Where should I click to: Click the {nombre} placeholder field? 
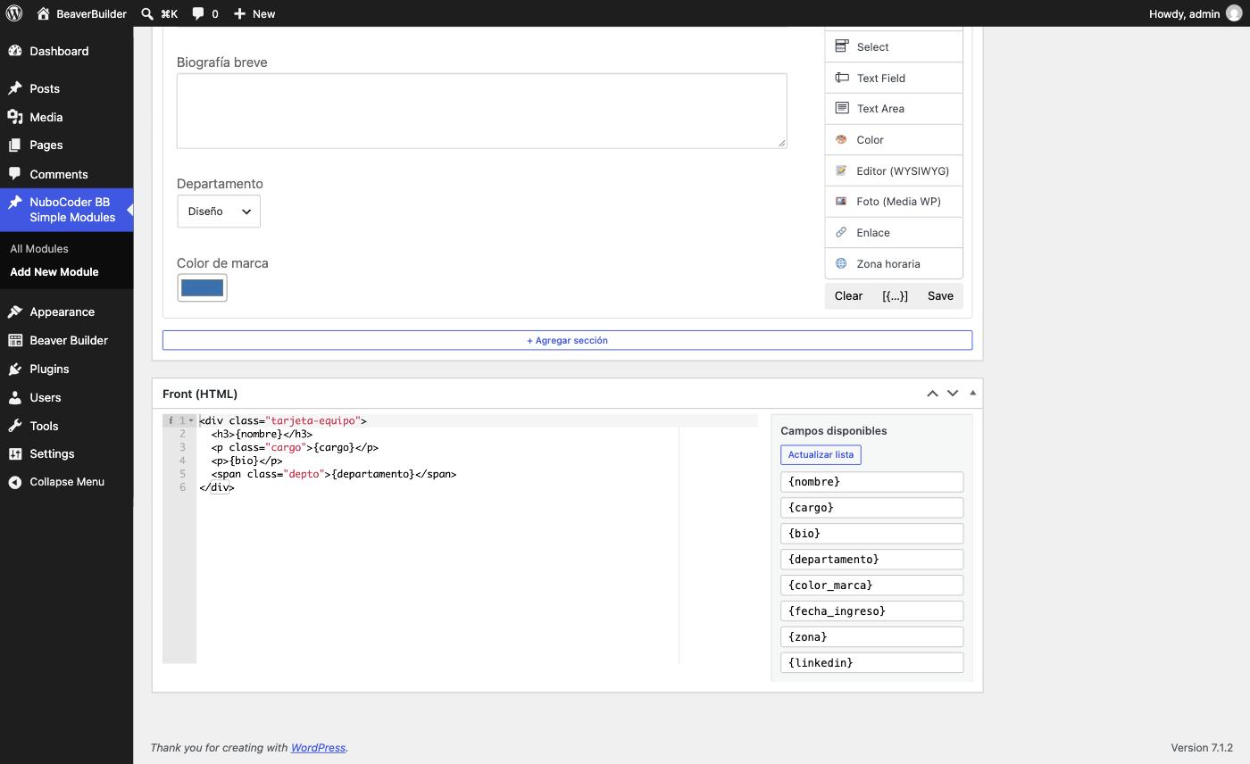point(871,482)
